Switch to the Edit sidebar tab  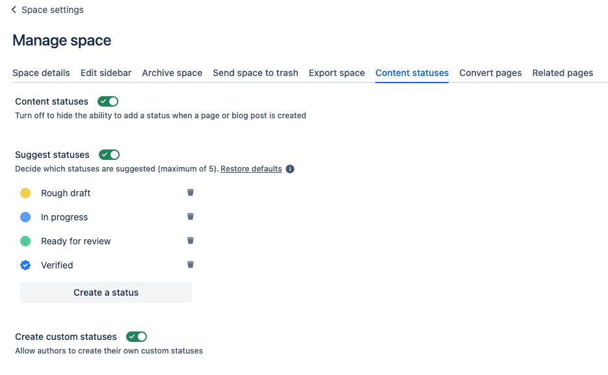pos(106,73)
